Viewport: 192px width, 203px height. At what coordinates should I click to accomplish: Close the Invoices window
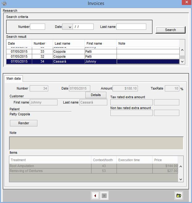click(x=185, y=3)
